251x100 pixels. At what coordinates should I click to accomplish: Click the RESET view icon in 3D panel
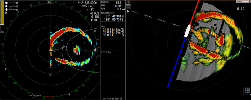(x=128, y=3)
